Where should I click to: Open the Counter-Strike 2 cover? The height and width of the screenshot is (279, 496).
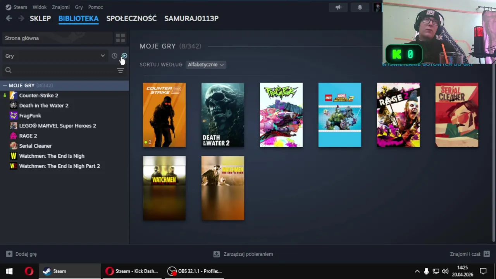[x=164, y=115]
